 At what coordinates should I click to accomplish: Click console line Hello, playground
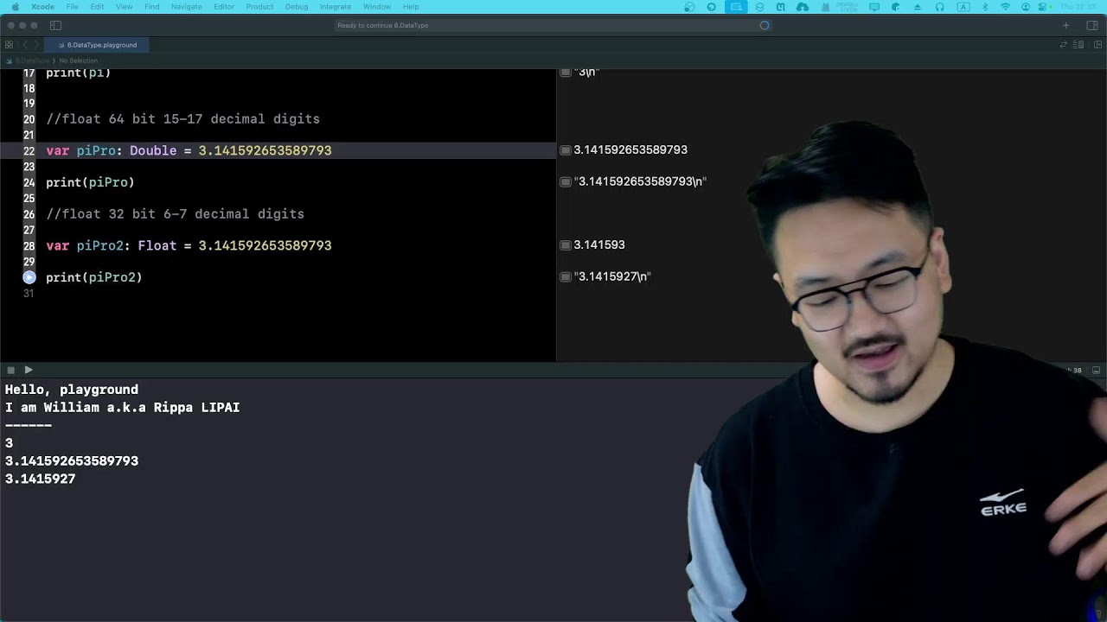pyautogui.click(x=72, y=390)
